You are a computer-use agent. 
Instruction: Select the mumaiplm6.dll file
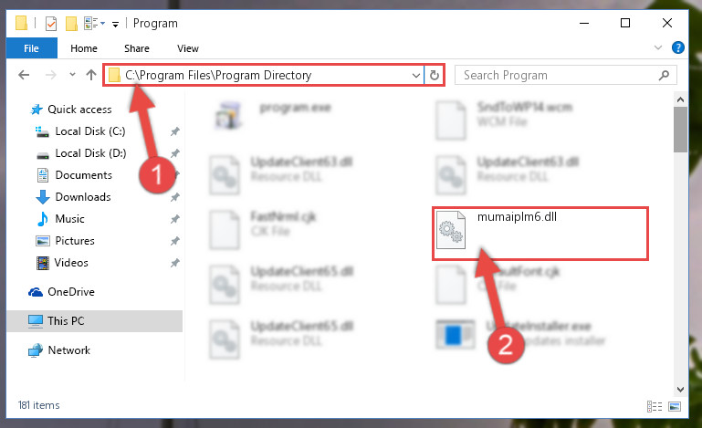(540, 234)
